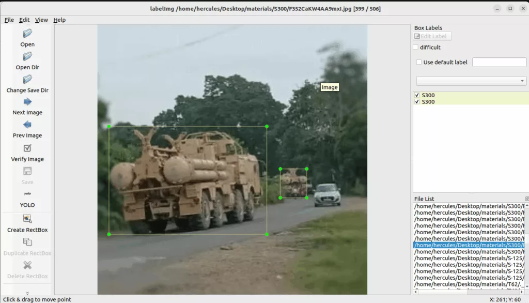Click the Open Dir folder icon
This screenshot has height=303, width=529.
pos(27,56)
